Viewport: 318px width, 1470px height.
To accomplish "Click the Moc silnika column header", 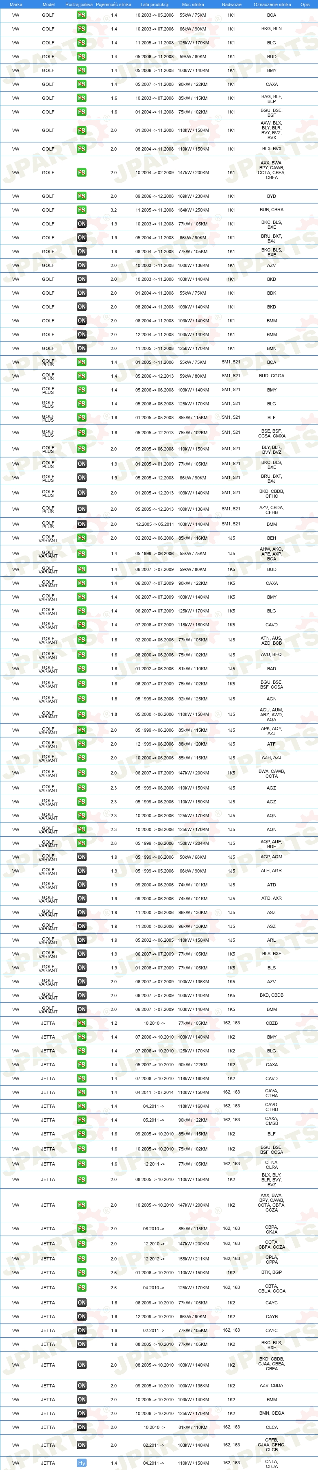I will click(x=193, y=4).
